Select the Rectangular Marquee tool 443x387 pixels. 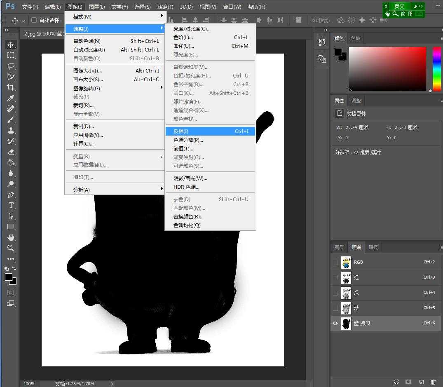[11, 55]
